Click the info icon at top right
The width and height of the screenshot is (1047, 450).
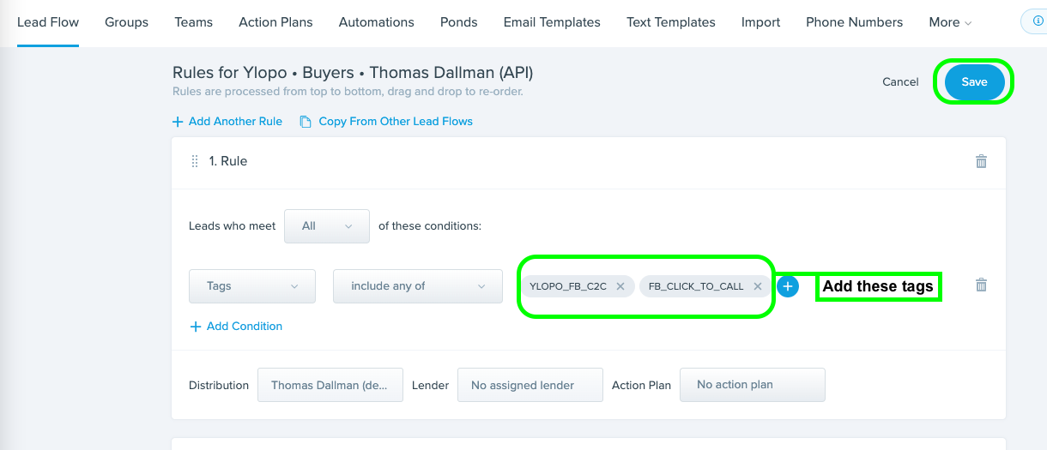1033,22
